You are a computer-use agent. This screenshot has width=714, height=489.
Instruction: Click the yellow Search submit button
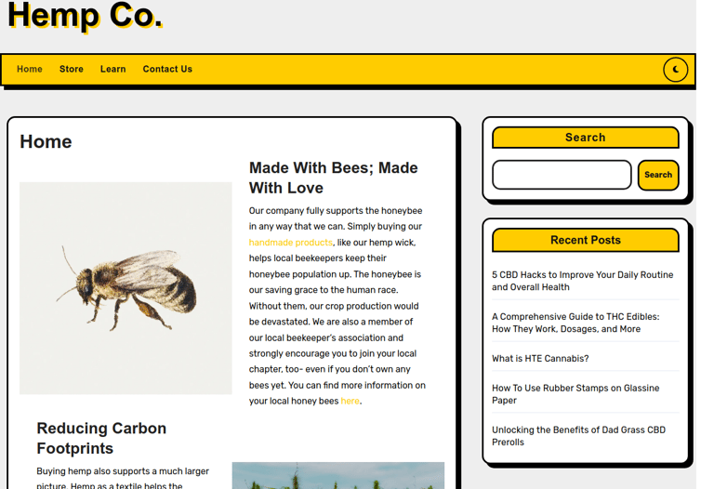[x=658, y=175]
